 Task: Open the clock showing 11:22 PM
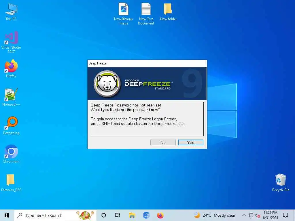(270, 215)
